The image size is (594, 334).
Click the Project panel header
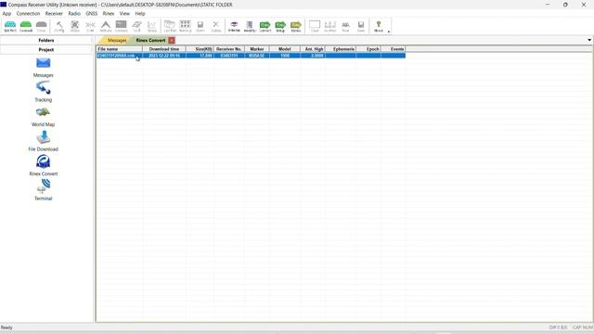pyautogui.click(x=46, y=49)
